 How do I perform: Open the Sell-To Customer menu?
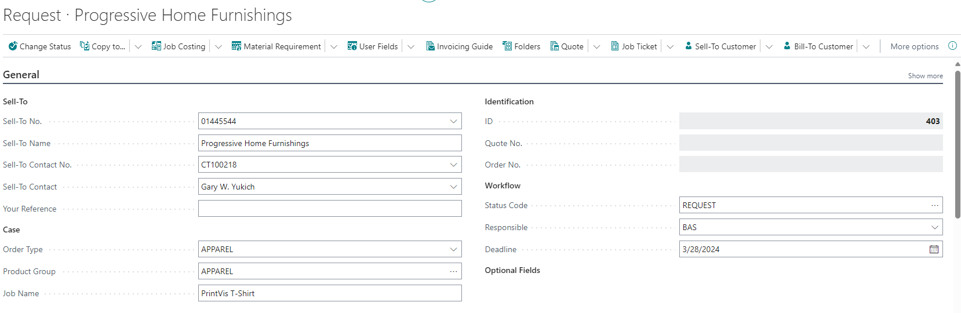tap(720, 46)
